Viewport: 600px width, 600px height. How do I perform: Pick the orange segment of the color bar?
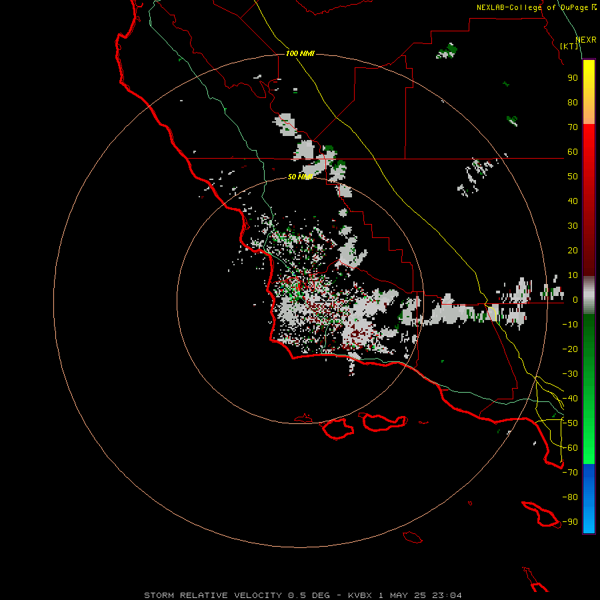pyautogui.click(x=589, y=113)
